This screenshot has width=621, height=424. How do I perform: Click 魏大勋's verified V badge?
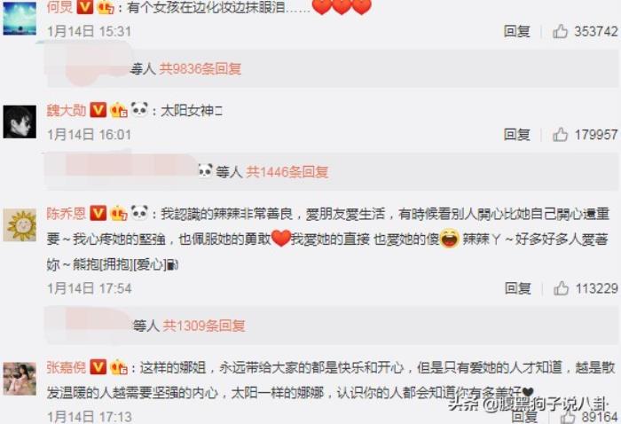(98, 110)
